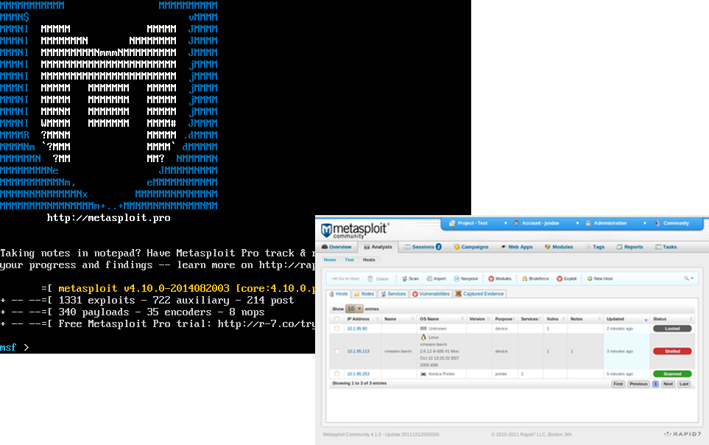This screenshot has width=709, height=445.
Task: Sort hosts by Vulns column
Action: (556, 319)
